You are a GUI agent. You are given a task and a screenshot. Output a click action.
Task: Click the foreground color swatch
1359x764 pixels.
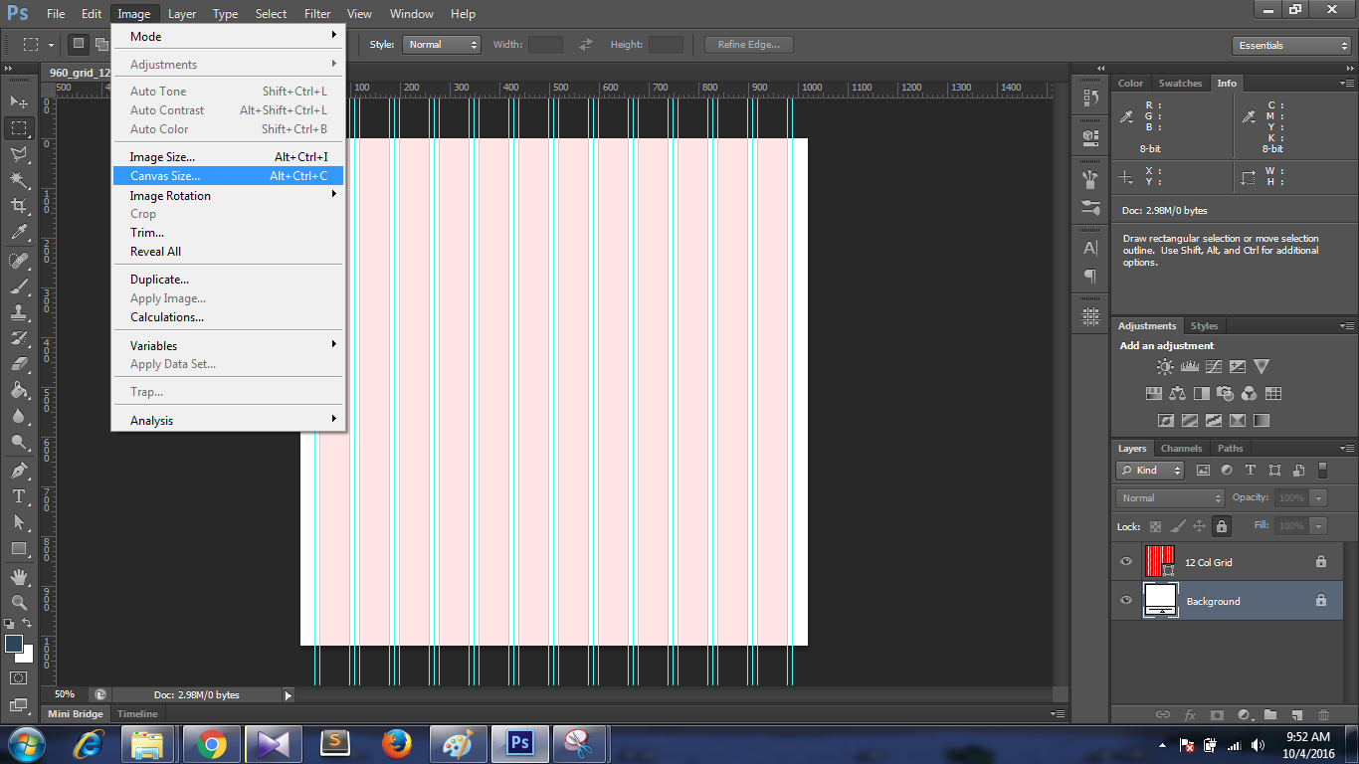click(x=12, y=642)
